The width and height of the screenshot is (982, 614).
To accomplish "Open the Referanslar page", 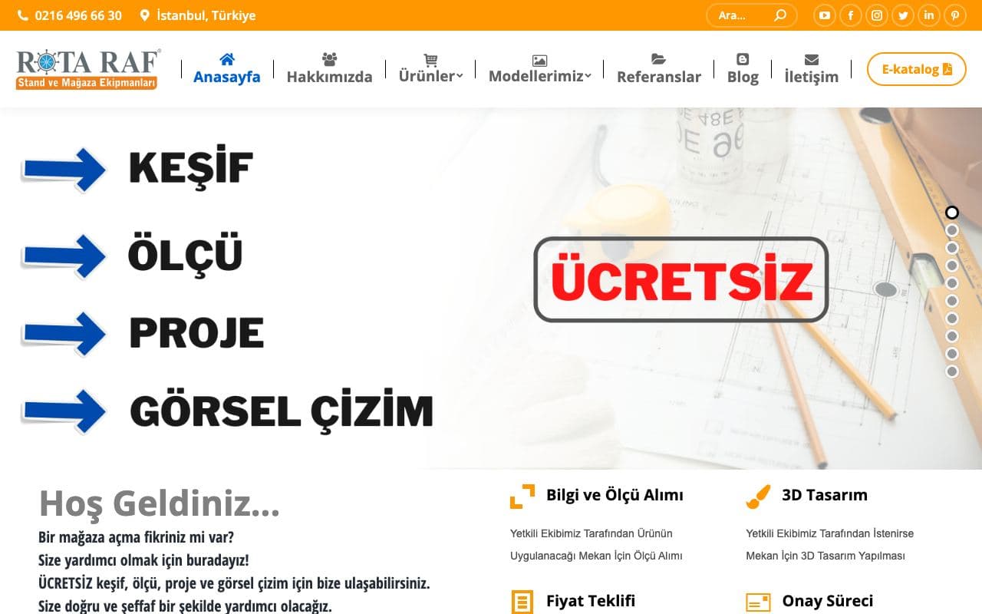I will [x=659, y=68].
